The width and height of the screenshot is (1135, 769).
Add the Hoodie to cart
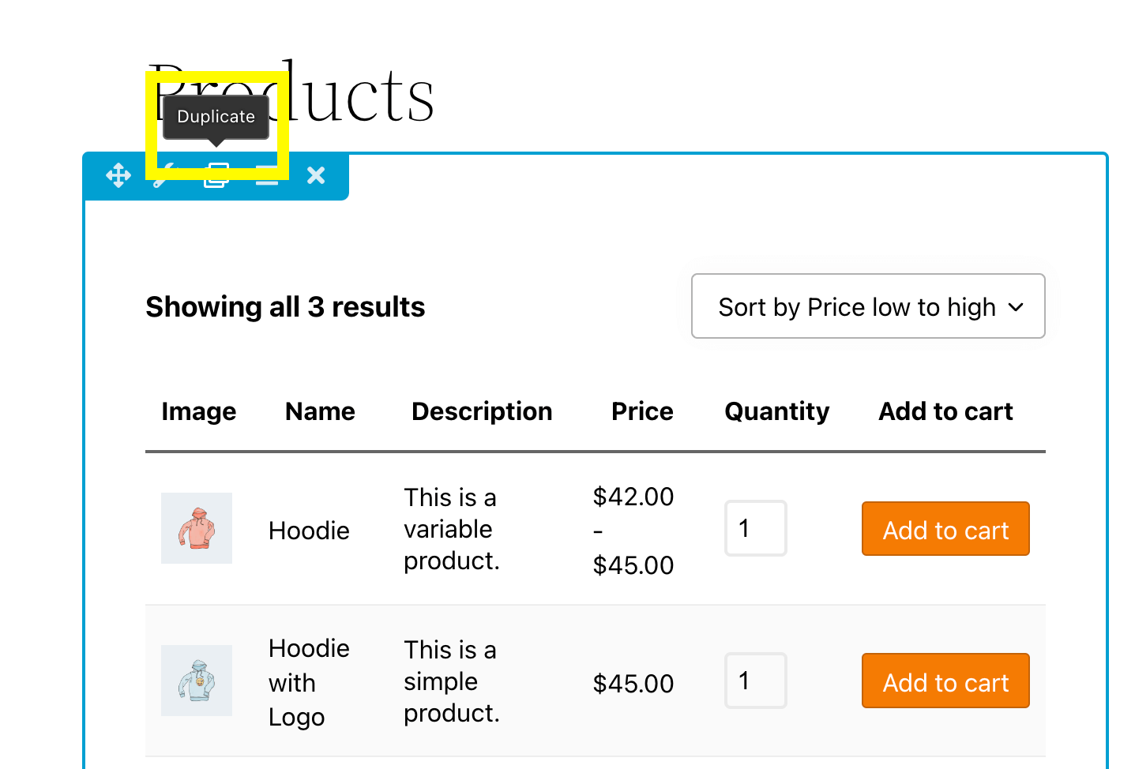tap(945, 529)
